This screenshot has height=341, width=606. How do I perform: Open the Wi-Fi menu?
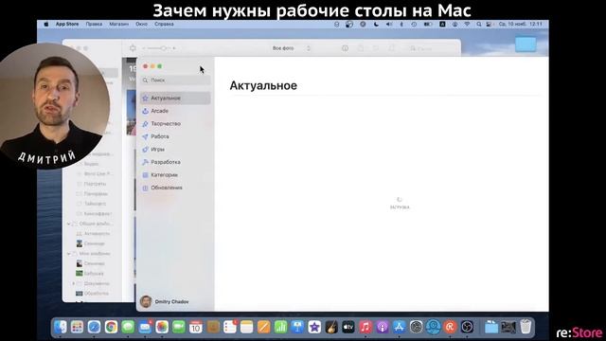click(467, 24)
